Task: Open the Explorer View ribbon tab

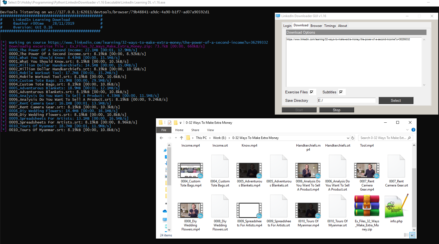Action: point(210,130)
